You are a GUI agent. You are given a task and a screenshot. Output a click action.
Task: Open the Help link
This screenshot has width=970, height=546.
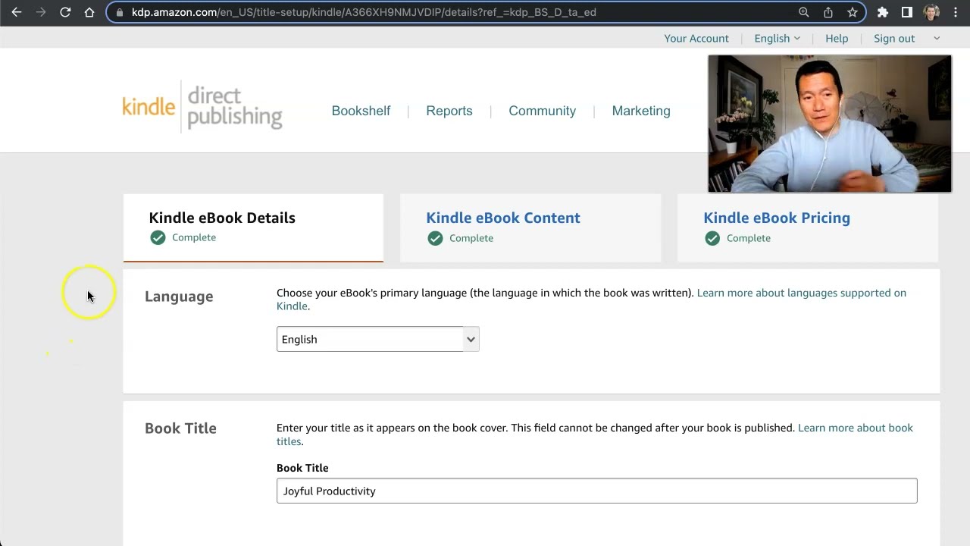837,38
